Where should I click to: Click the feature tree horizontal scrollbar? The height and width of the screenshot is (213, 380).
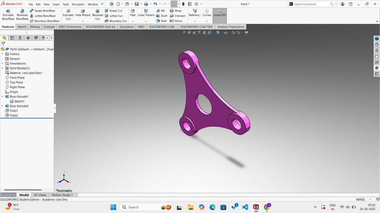[24, 190]
